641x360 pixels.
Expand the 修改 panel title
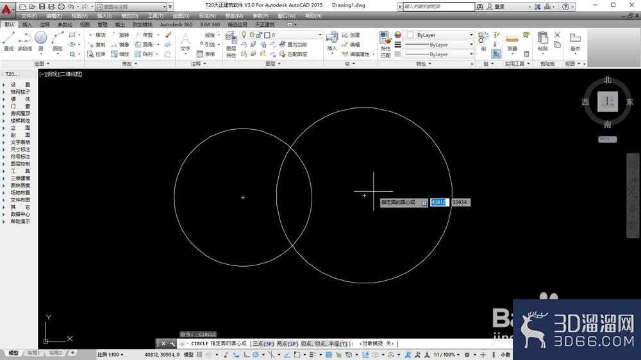click(129, 63)
